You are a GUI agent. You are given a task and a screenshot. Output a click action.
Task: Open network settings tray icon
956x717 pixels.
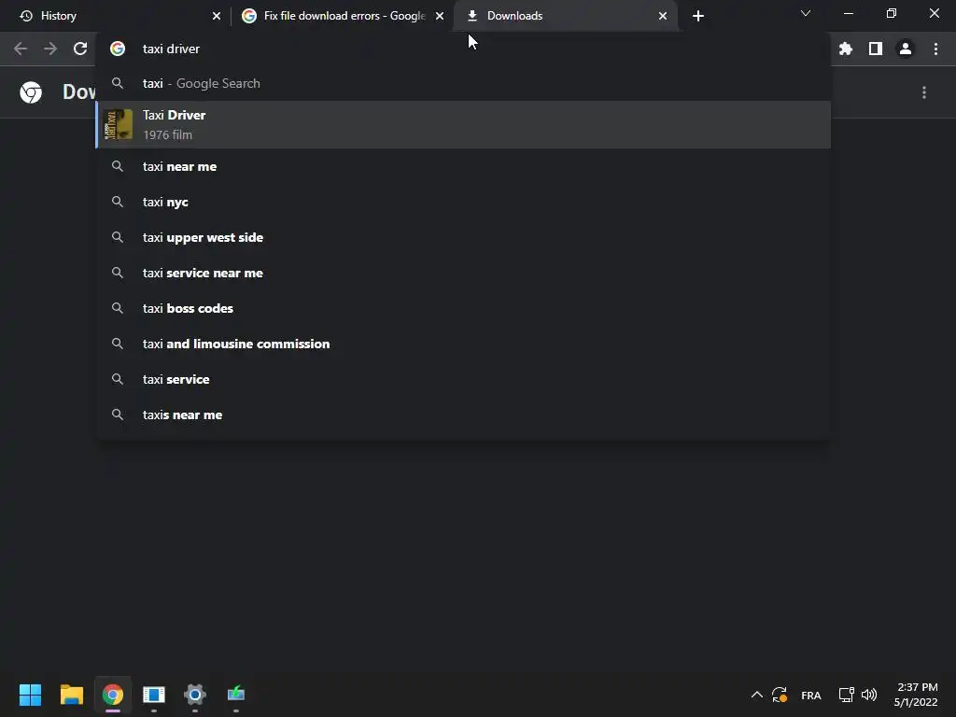click(846, 695)
